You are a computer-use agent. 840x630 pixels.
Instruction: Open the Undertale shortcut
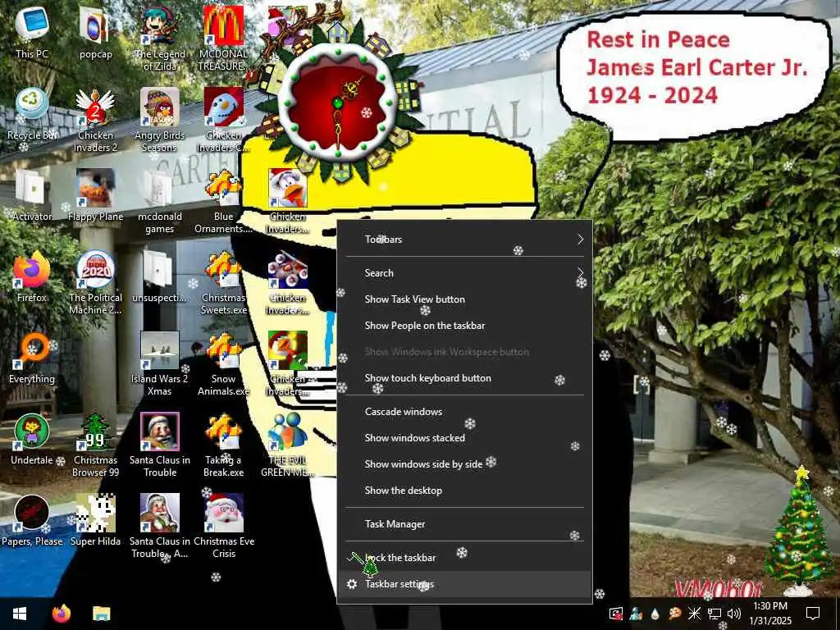coord(32,438)
